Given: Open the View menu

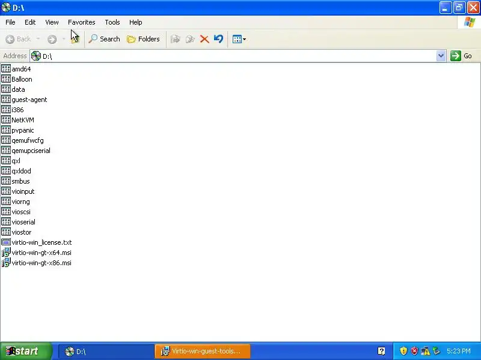Looking at the screenshot, I should pos(52,22).
